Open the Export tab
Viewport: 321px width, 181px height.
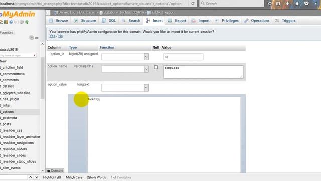(177, 21)
